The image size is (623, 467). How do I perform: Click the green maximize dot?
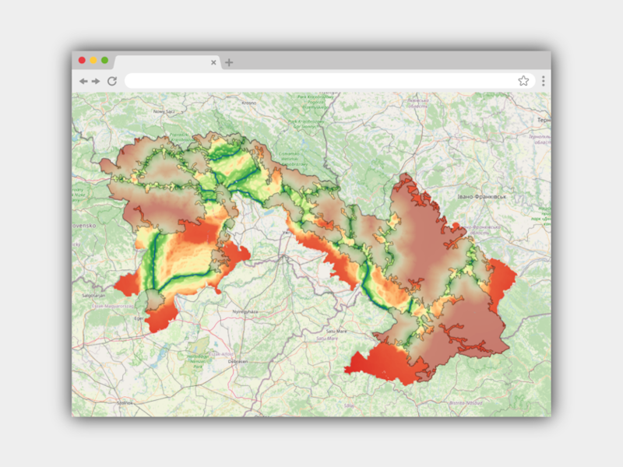click(x=105, y=60)
